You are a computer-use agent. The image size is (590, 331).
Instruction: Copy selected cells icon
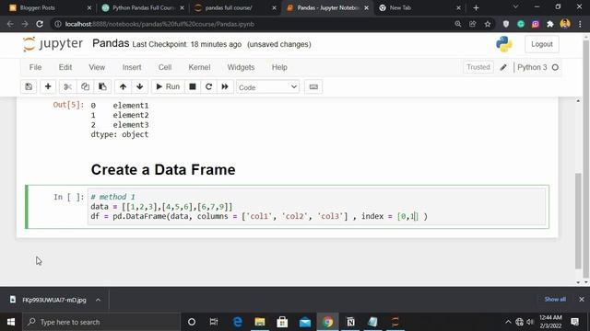85,86
